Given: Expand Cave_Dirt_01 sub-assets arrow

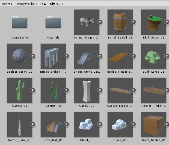Looking at the screenshot, I should click(x=66, y=124).
